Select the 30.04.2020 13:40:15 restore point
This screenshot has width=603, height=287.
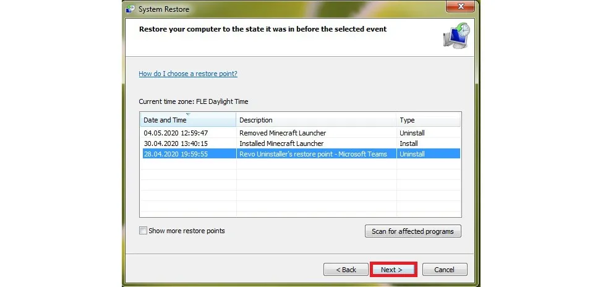point(301,143)
